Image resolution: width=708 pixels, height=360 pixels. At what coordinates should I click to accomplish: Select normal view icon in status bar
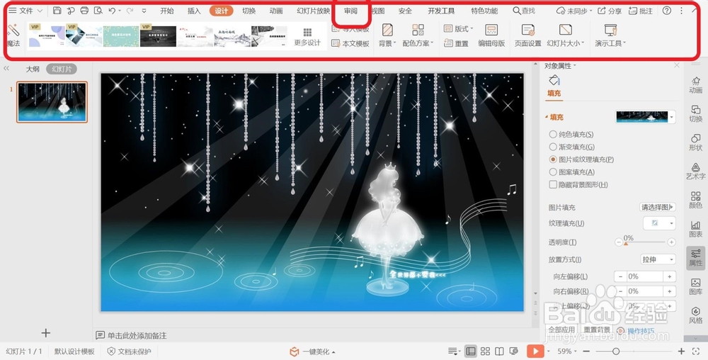point(471,351)
